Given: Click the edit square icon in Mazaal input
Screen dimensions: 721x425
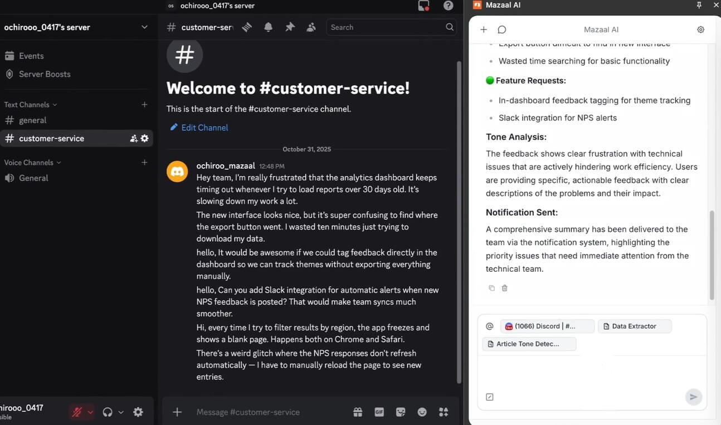Looking at the screenshot, I should tap(490, 397).
